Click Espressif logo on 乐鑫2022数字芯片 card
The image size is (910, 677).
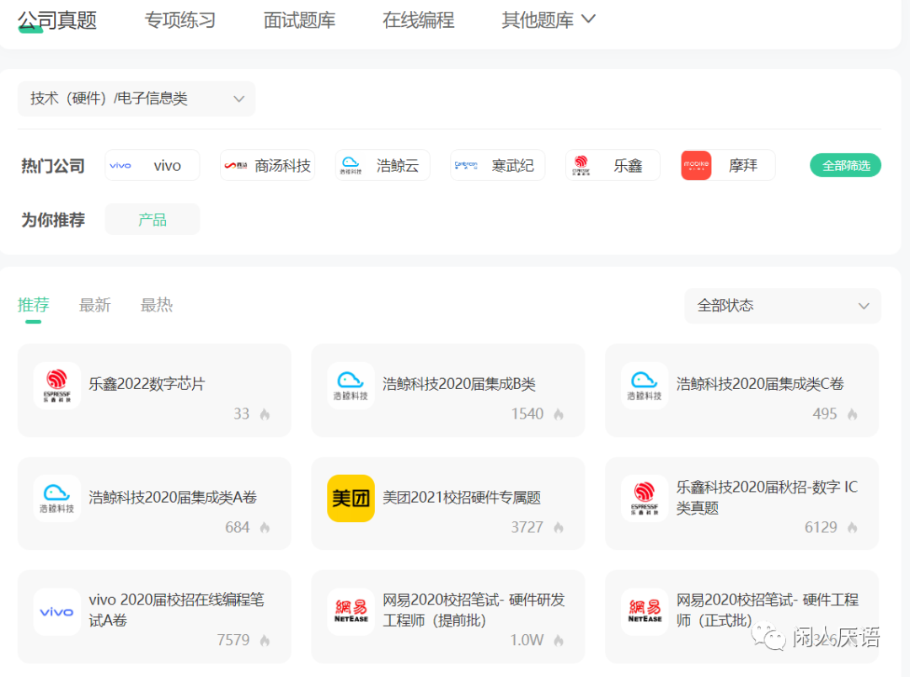pyautogui.click(x=57, y=386)
